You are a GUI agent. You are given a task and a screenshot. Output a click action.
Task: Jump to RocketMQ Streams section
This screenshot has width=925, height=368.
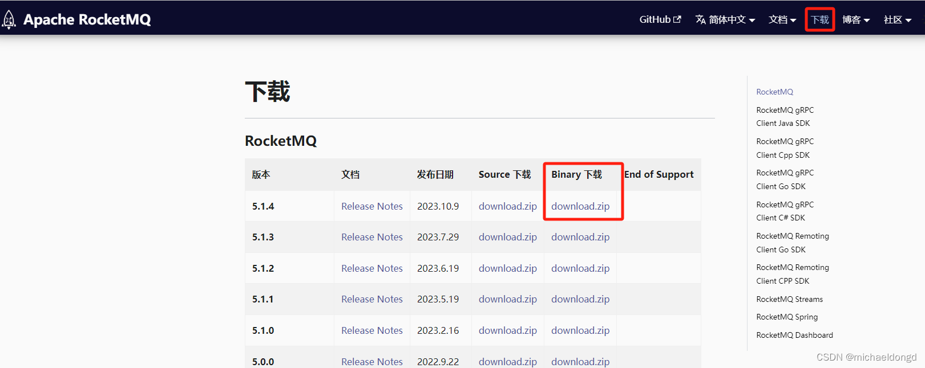[x=789, y=299]
